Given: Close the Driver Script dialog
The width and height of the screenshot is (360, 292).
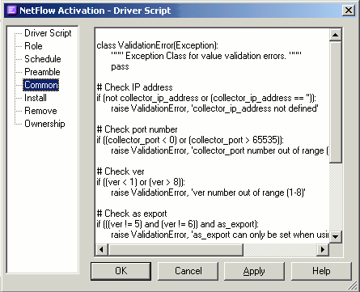Looking at the screenshot, I should pos(349,11).
